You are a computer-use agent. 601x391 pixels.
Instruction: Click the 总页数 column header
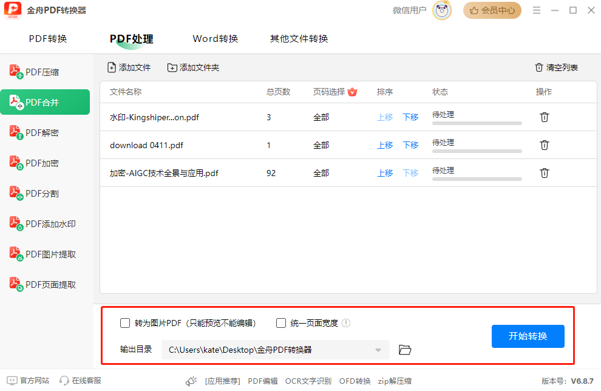(278, 92)
